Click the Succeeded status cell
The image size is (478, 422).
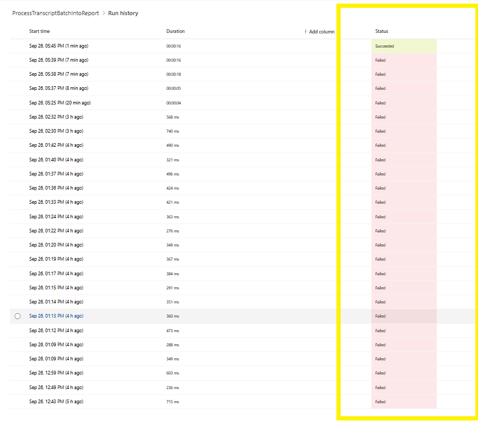point(385,46)
